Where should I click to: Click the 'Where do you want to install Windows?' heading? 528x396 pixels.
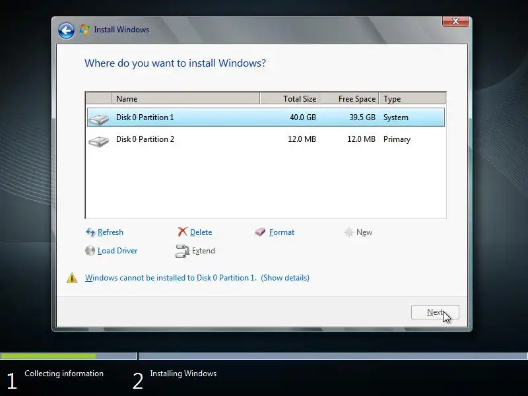pos(175,63)
